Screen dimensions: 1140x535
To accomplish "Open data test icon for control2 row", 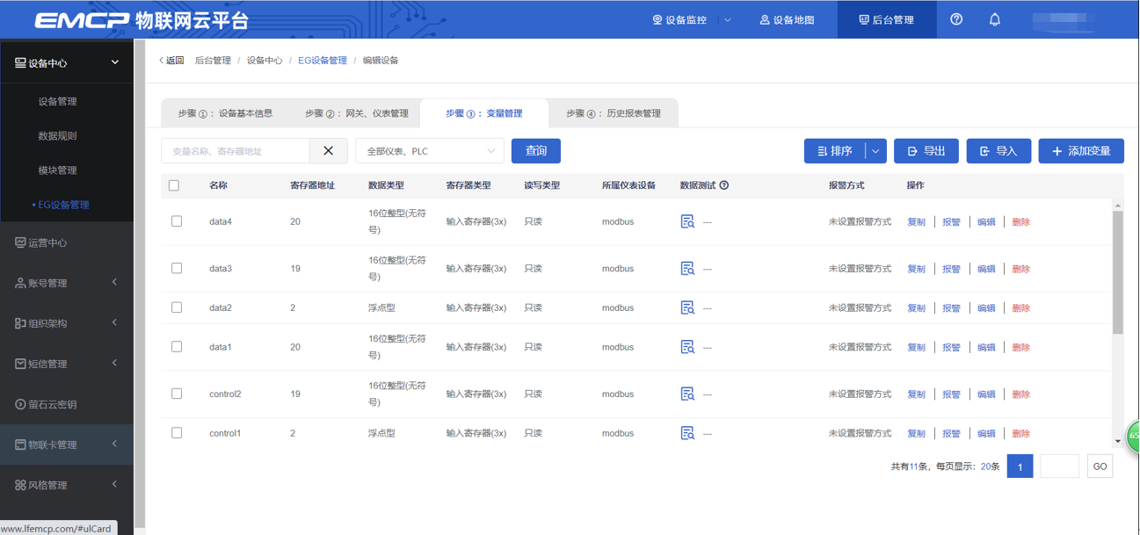I will click(x=687, y=394).
